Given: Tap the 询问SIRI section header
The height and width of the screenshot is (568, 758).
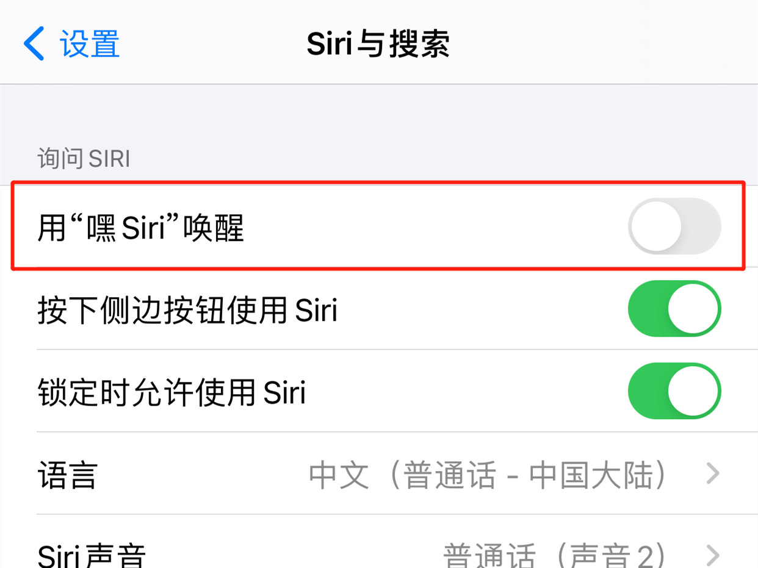Looking at the screenshot, I should (84, 159).
